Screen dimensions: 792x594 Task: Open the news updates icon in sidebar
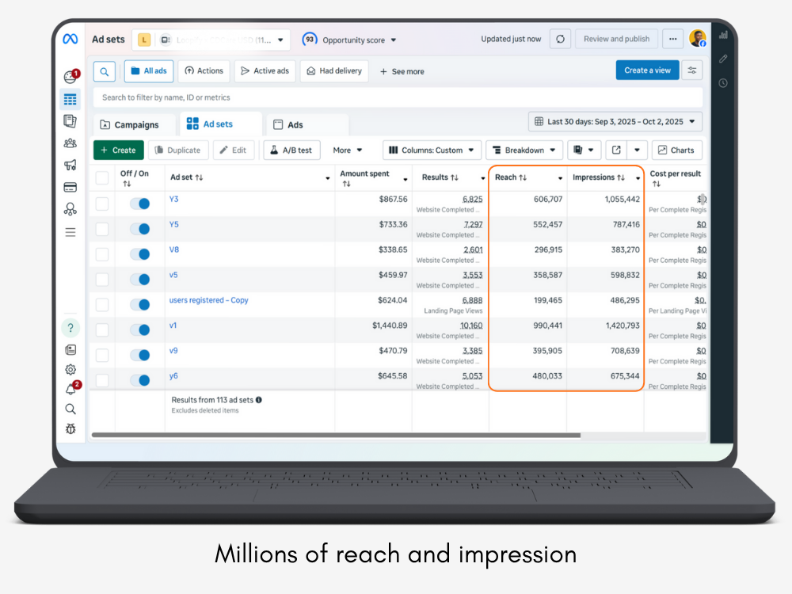70,350
